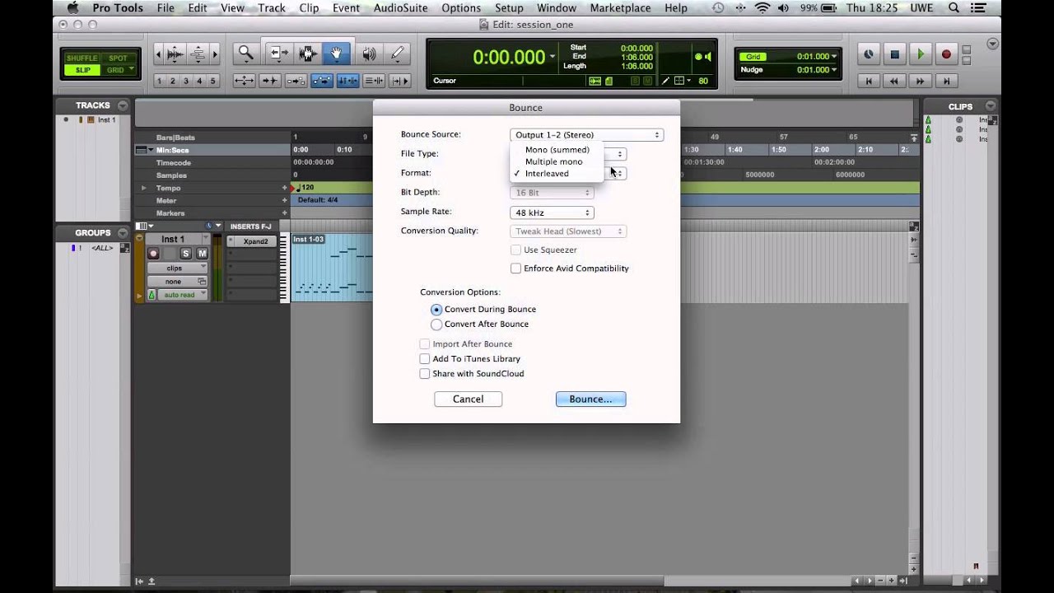Open the Groups list menu arrow
1054x593 pixels.
(123, 233)
